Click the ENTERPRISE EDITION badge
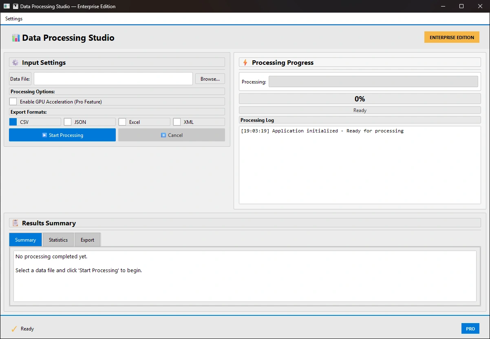 coord(452,37)
